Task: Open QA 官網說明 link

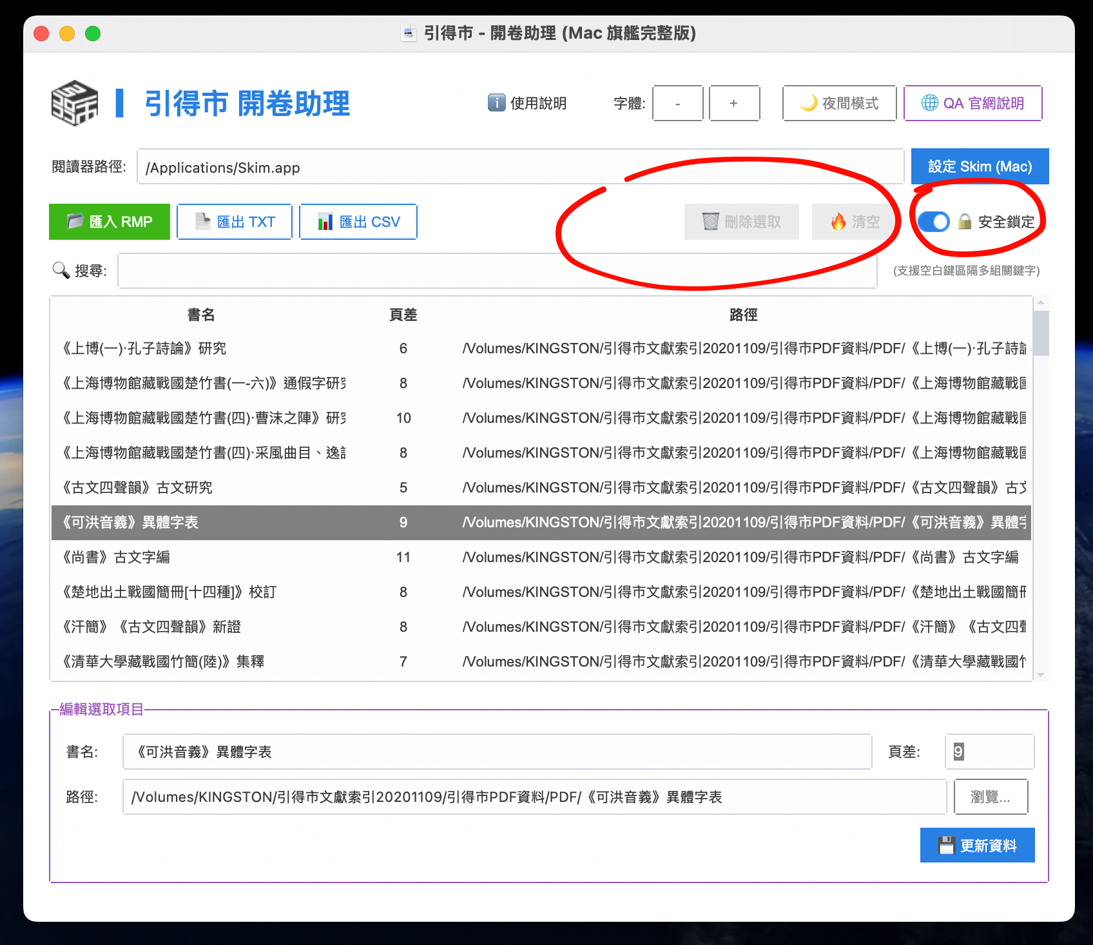Action: coord(972,103)
